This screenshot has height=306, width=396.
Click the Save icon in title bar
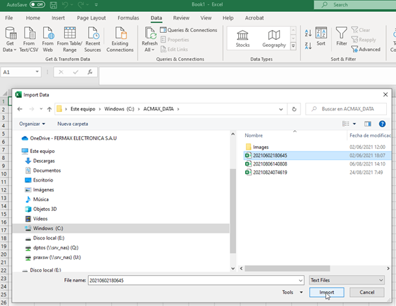[x=53, y=5]
